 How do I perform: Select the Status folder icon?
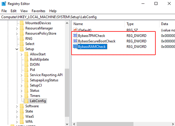[x=27, y=90]
